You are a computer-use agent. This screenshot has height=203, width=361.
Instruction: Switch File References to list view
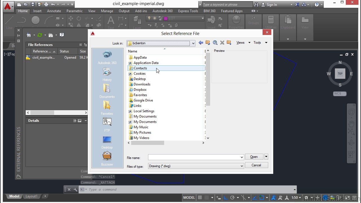click(x=81, y=45)
